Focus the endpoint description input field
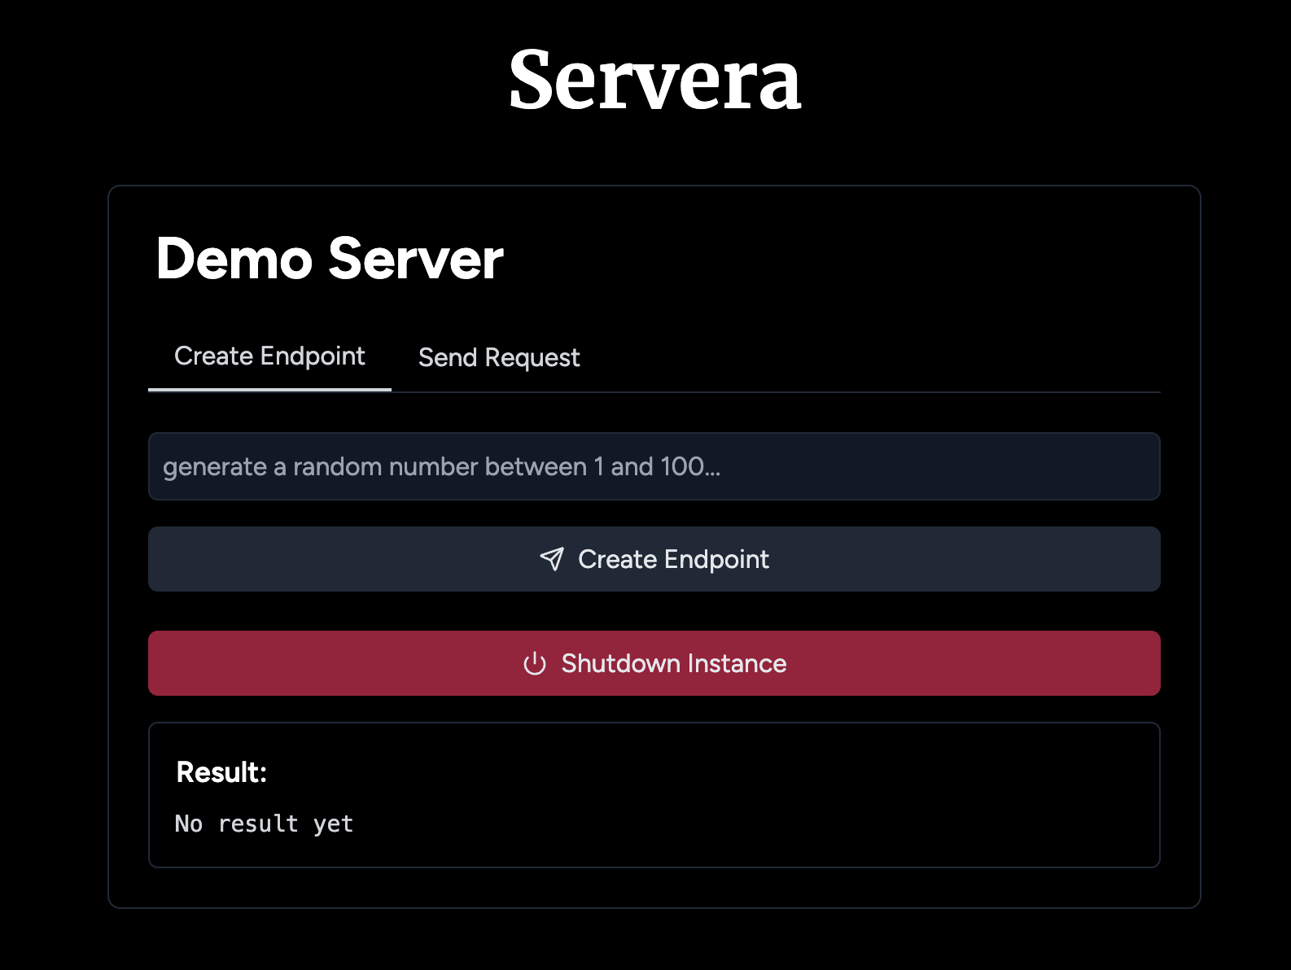The height and width of the screenshot is (970, 1291). 654,466
